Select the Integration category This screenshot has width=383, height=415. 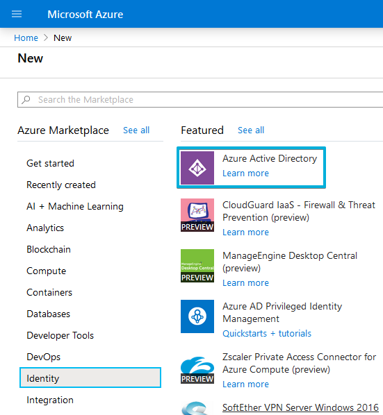click(x=50, y=400)
